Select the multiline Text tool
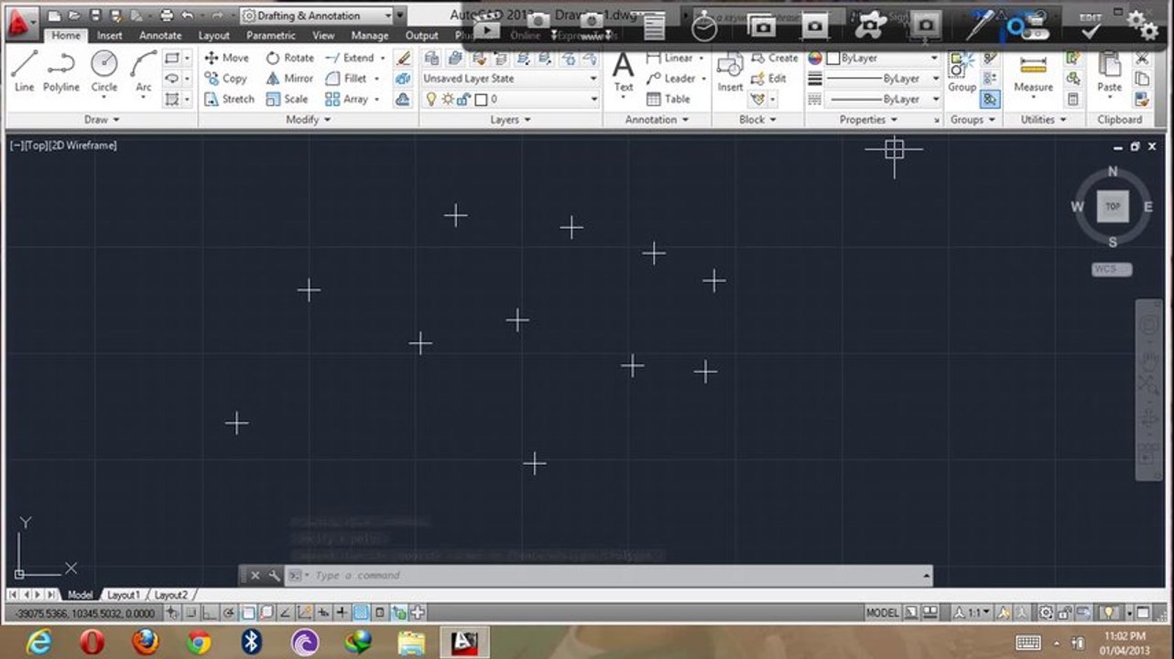 tap(624, 71)
